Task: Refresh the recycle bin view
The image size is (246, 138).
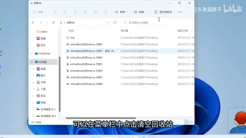Action: pyautogui.click(x=115, y=23)
